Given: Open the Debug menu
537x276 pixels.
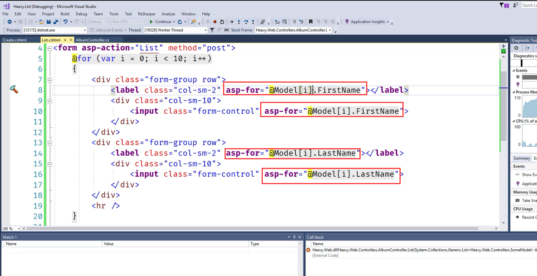Looking at the screenshot, I should coord(81,14).
